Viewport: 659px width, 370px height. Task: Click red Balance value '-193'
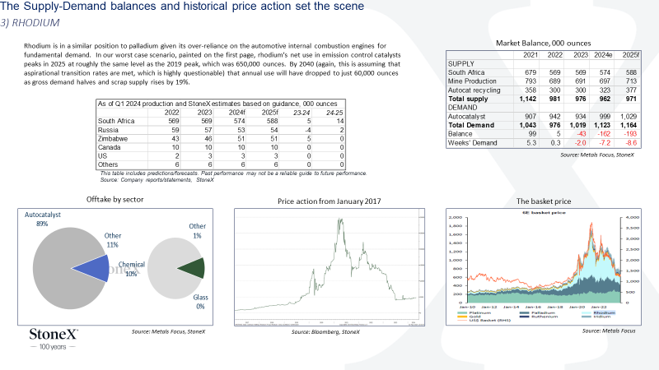coord(631,134)
